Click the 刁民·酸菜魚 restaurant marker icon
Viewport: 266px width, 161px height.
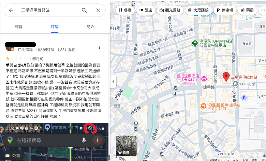pyautogui.click(x=203, y=106)
